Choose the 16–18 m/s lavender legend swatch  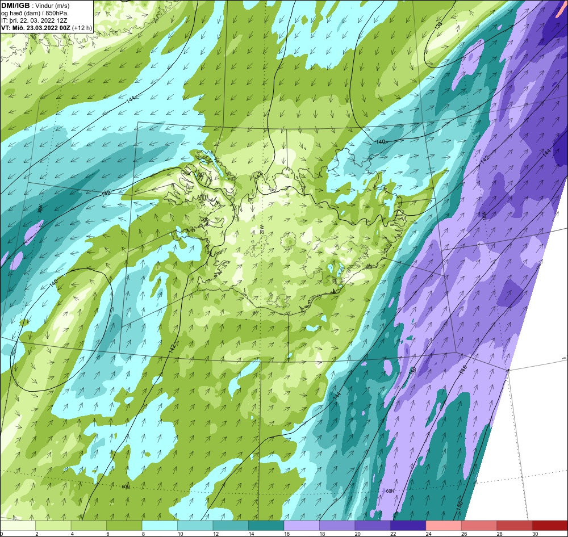pos(302,526)
